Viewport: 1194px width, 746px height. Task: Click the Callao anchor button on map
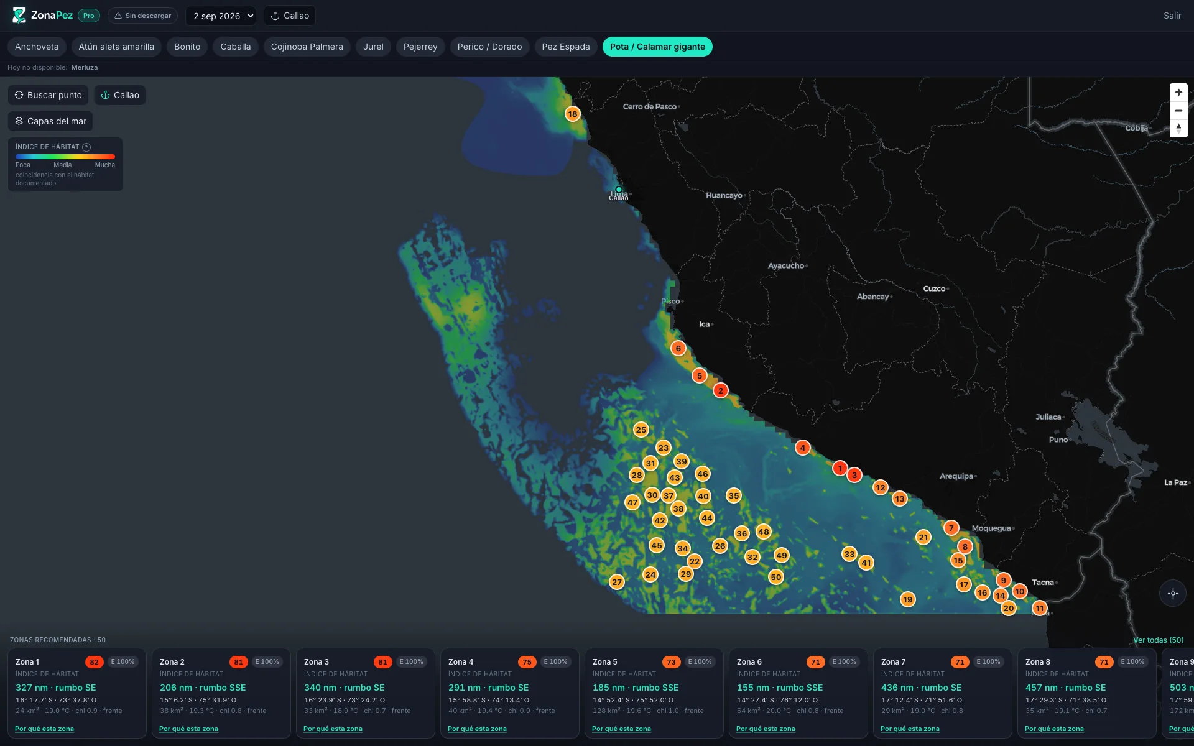click(120, 95)
